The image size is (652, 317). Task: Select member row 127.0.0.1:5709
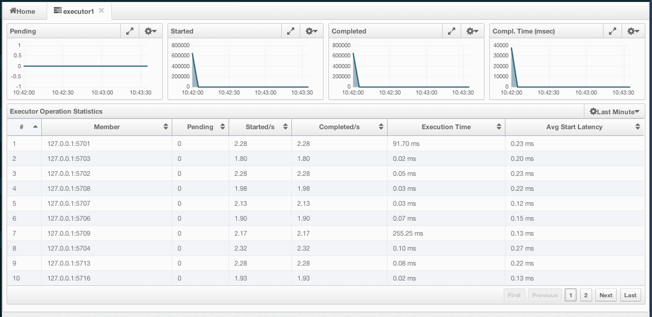68,233
